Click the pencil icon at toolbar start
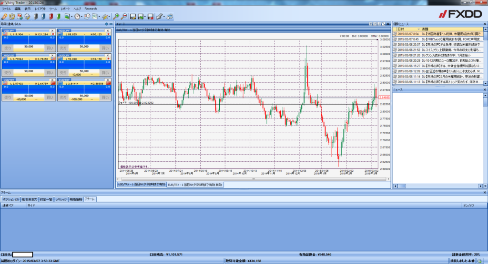Screen dimensions: 488x264 coord(4,17)
